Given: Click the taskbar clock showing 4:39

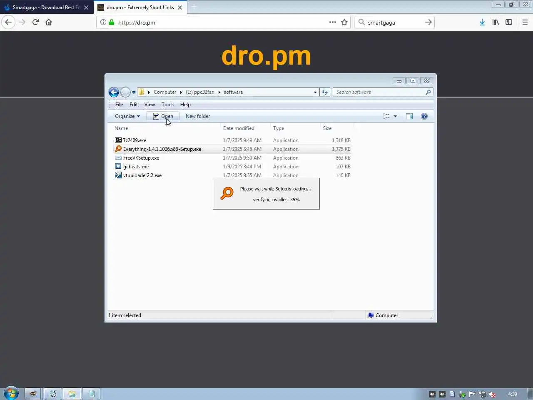Looking at the screenshot, I should (513, 394).
